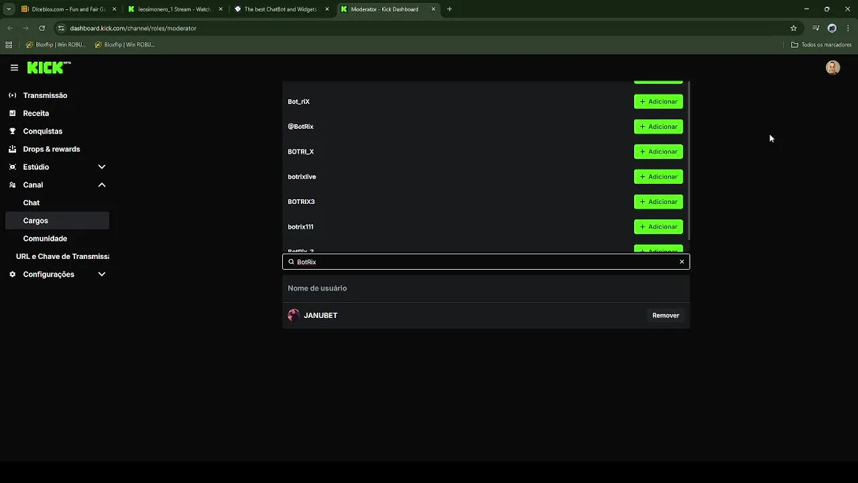Click the Transmissão sidebar icon

click(12, 95)
